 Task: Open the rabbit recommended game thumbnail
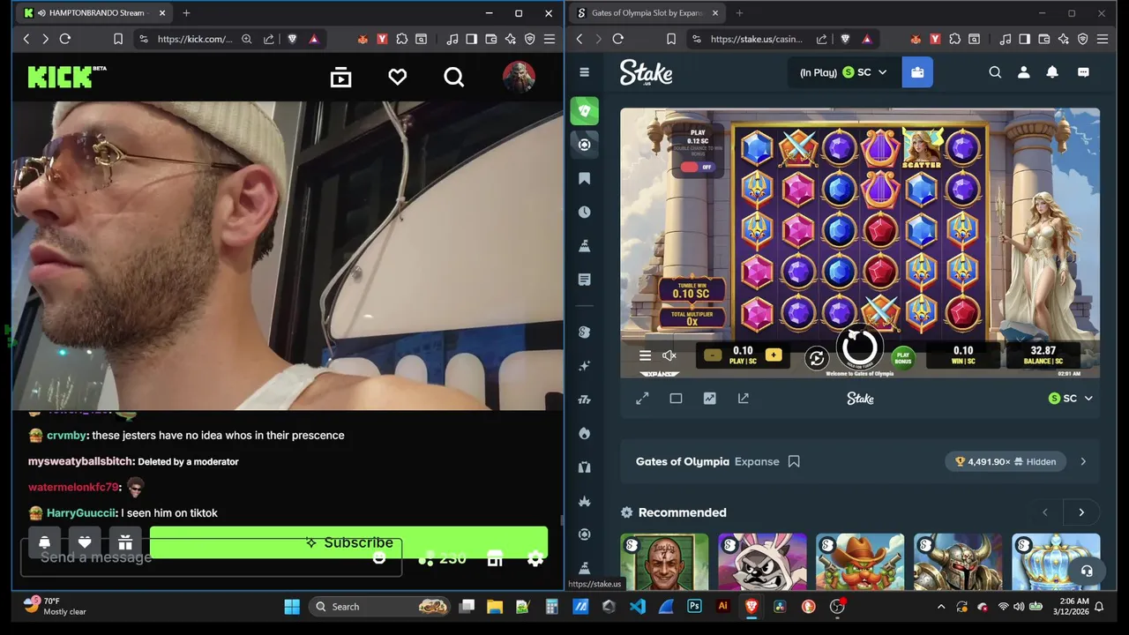(762, 562)
